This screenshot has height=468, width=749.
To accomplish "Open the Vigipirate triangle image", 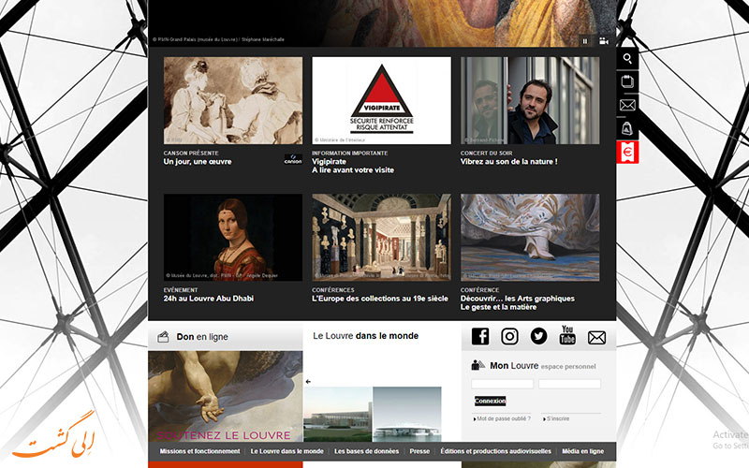I will click(x=381, y=100).
